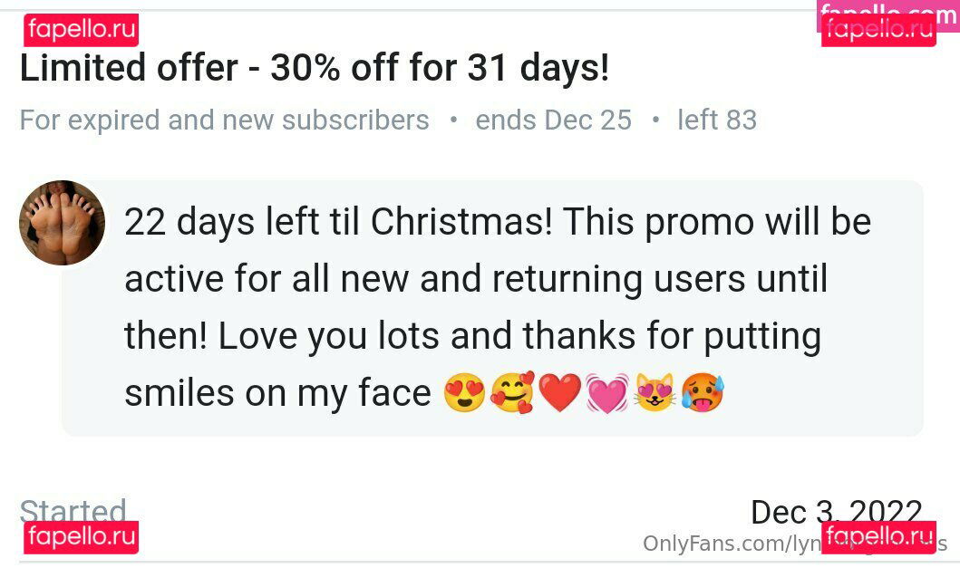Screen dimensions: 960x568
Task: Click the hot sweating face emoji
Action: click(703, 392)
